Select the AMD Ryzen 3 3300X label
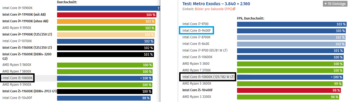Viewport: 350px width, 102px height. [197, 97]
